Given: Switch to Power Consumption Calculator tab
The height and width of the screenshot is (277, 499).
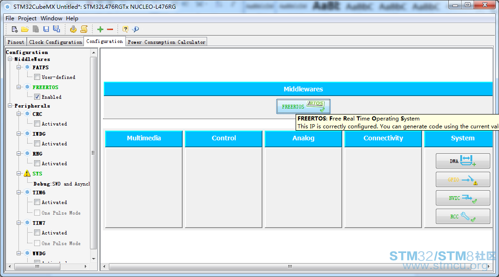Looking at the screenshot, I should [x=166, y=42].
